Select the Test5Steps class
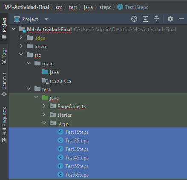 tap(98, 166)
